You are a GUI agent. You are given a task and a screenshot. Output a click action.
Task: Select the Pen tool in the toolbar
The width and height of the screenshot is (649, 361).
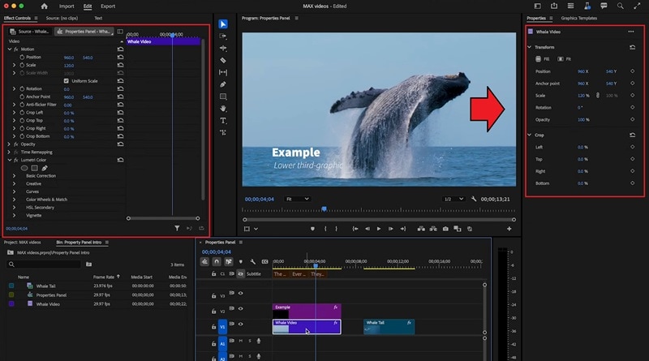pos(223,84)
